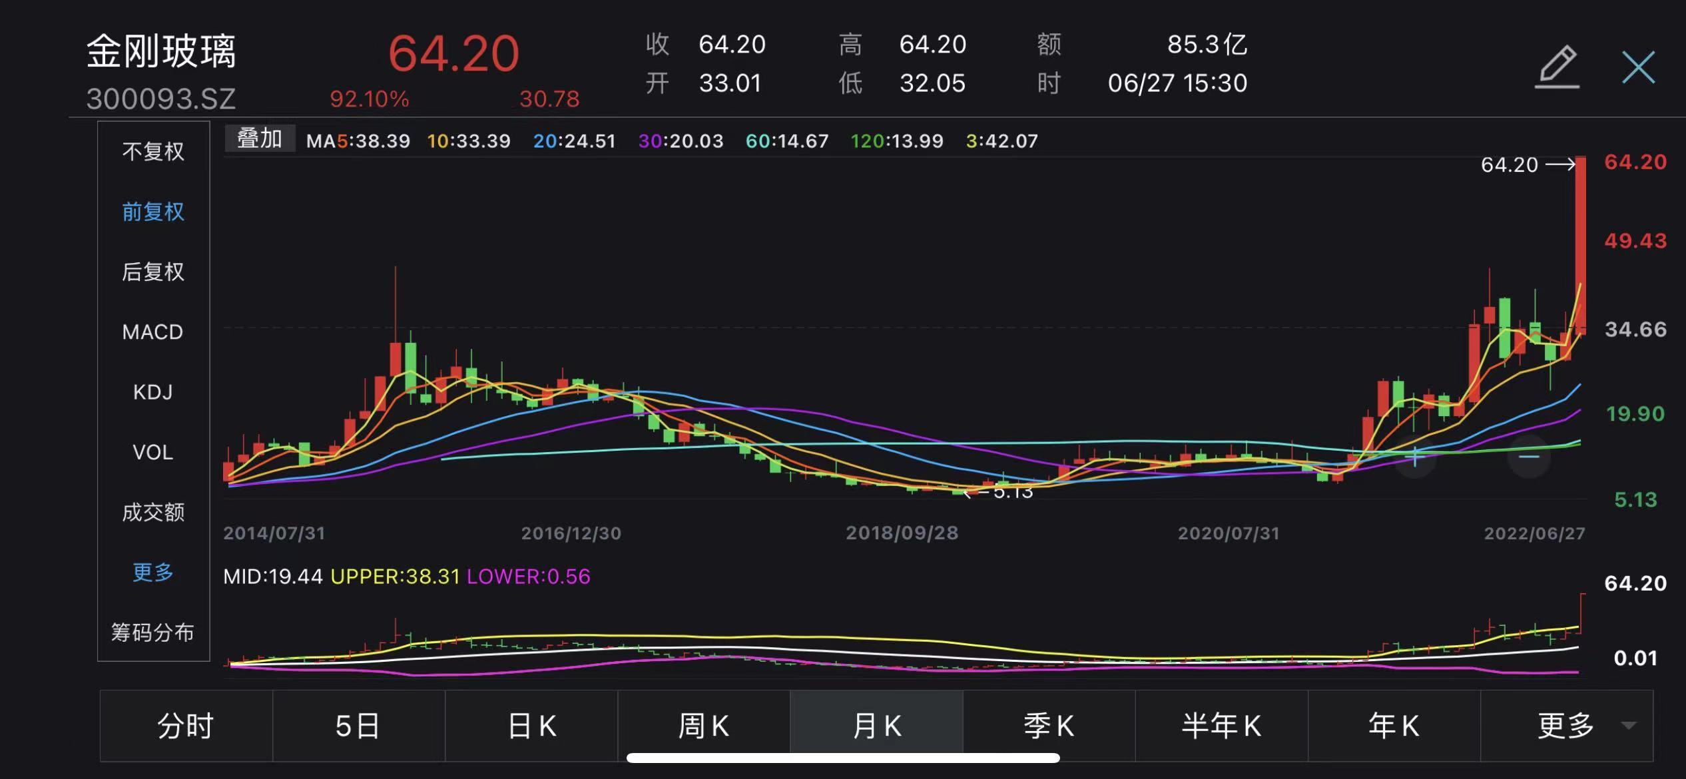Switch to 周K weekly candlestick tab
Viewport: 1686px width, 779px height.
coord(704,726)
